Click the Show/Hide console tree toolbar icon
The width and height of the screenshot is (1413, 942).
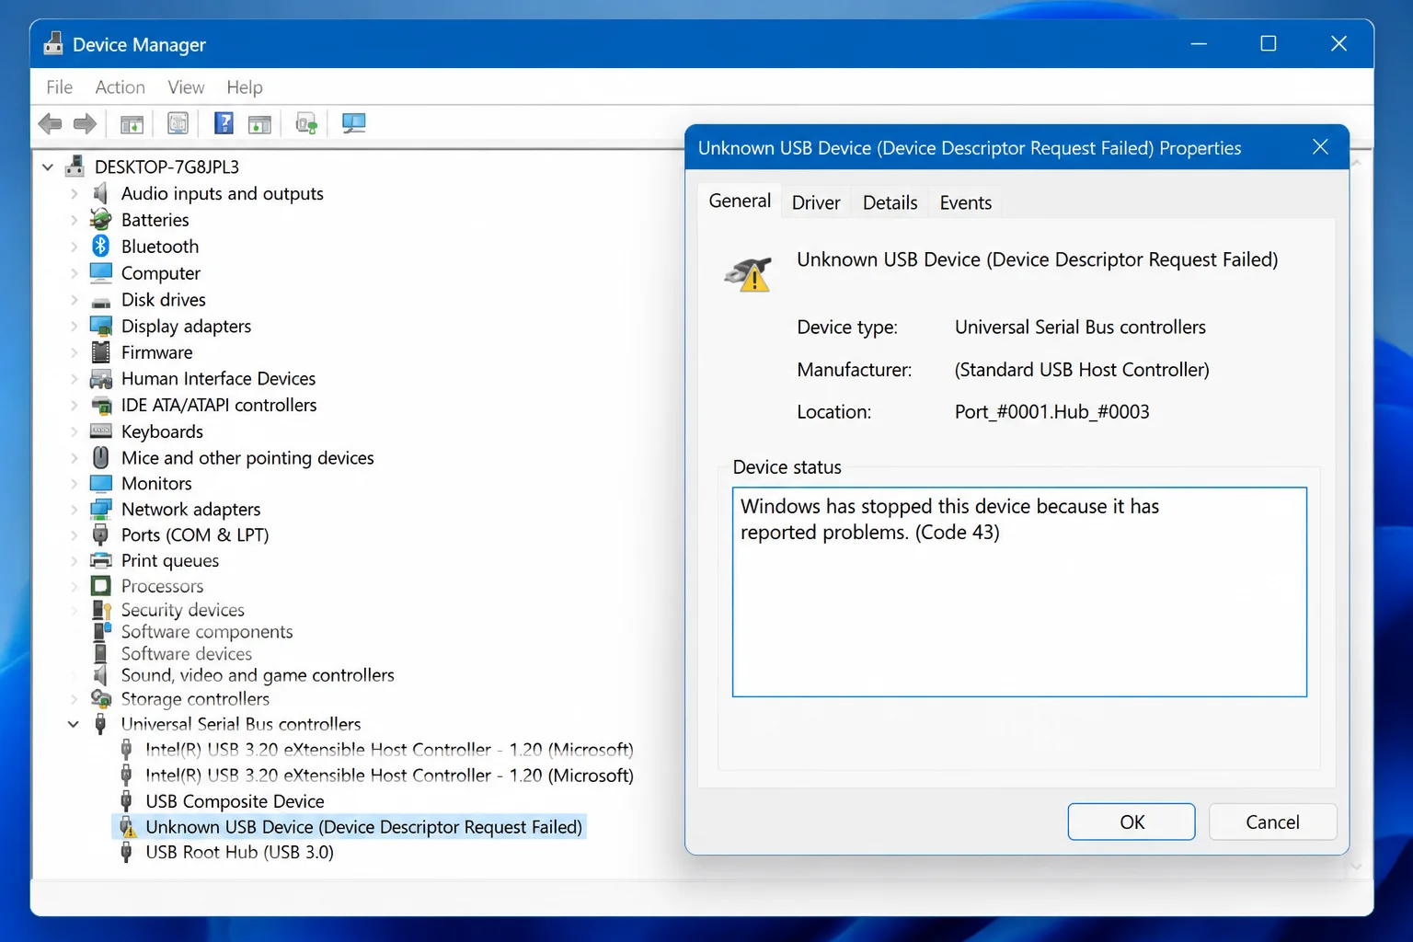[x=132, y=123]
